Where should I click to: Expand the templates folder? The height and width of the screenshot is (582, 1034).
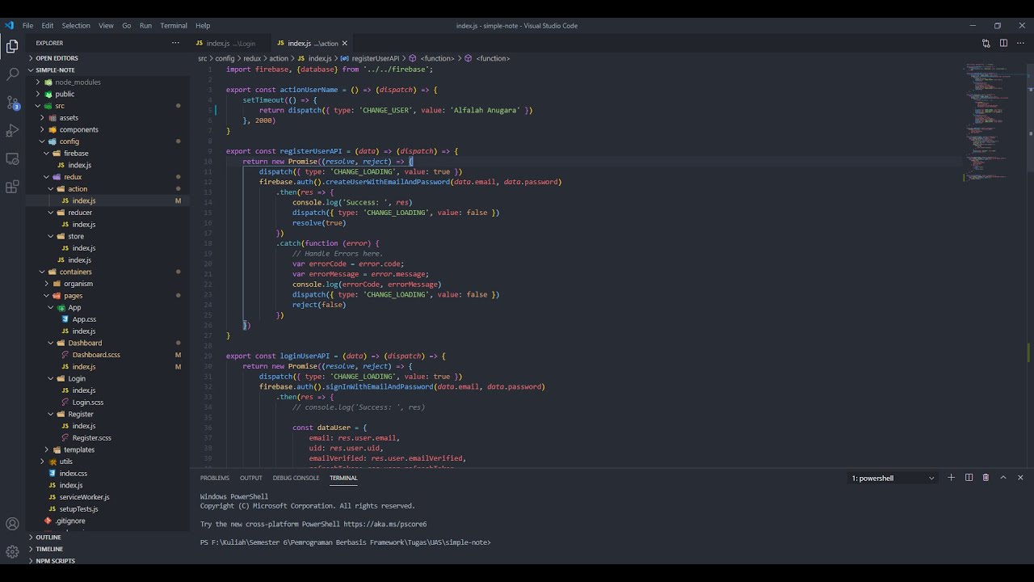(79, 449)
